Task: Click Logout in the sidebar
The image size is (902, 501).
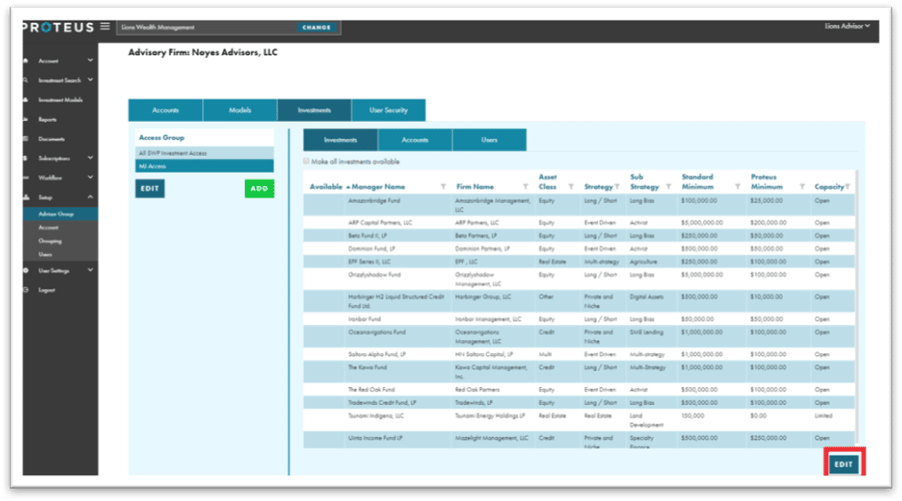Action: tap(46, 290)
